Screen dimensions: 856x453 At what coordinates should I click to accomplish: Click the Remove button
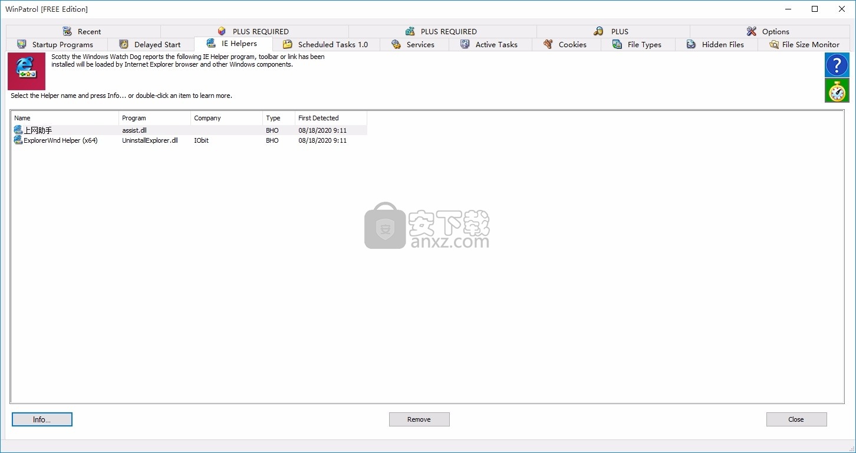click(419, 419)
